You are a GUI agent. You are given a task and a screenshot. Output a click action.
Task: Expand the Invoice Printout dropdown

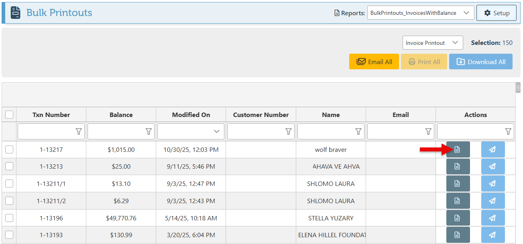tap(432, 43)
